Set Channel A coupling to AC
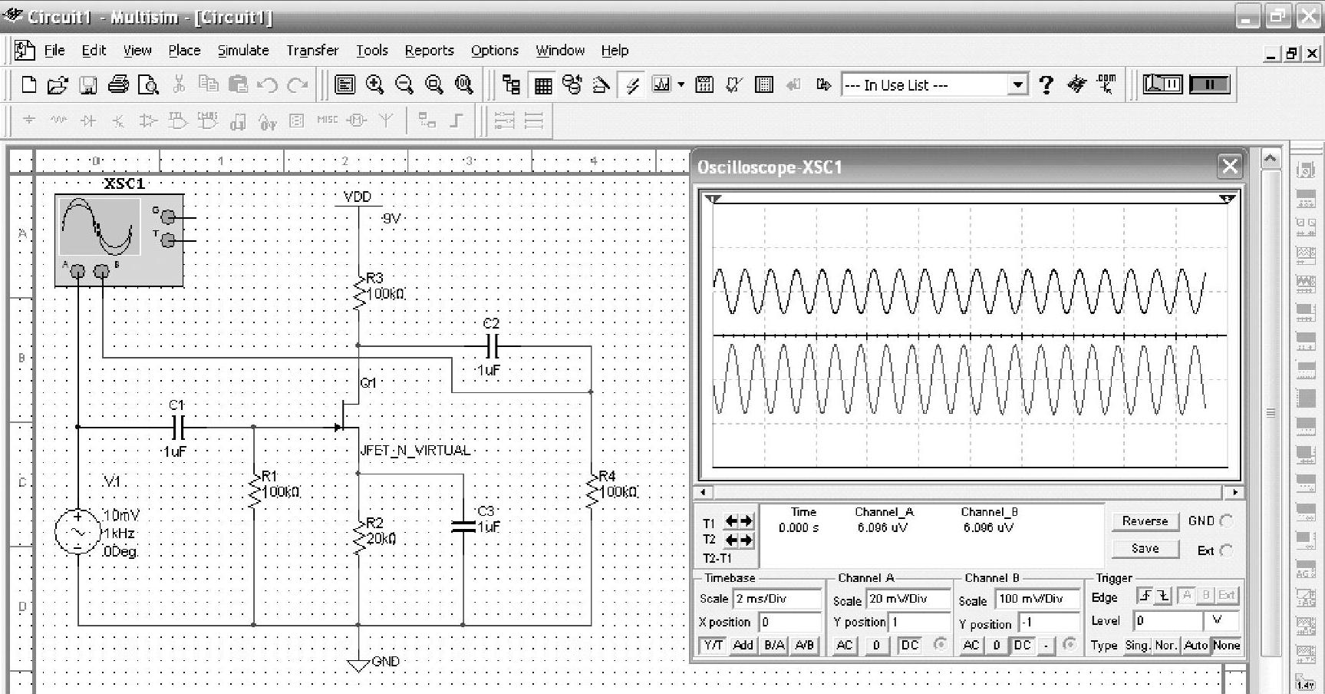Image resolution: width=1325 pixels, height=694 pixels. 845,646
